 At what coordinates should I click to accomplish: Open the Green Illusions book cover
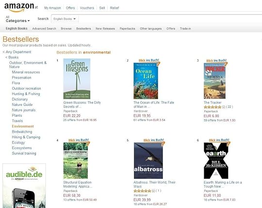click(77, 79)
